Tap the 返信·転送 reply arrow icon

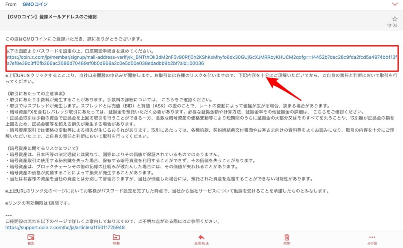[x=201, y=237]
